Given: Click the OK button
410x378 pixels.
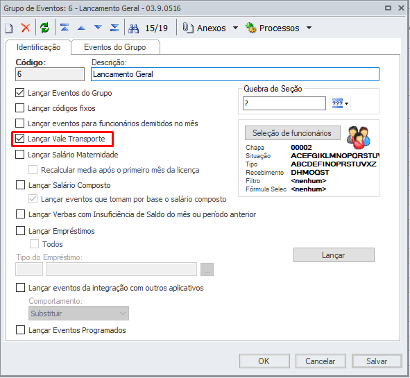Looking at the screenshot, I should click(x=264, y=361).
